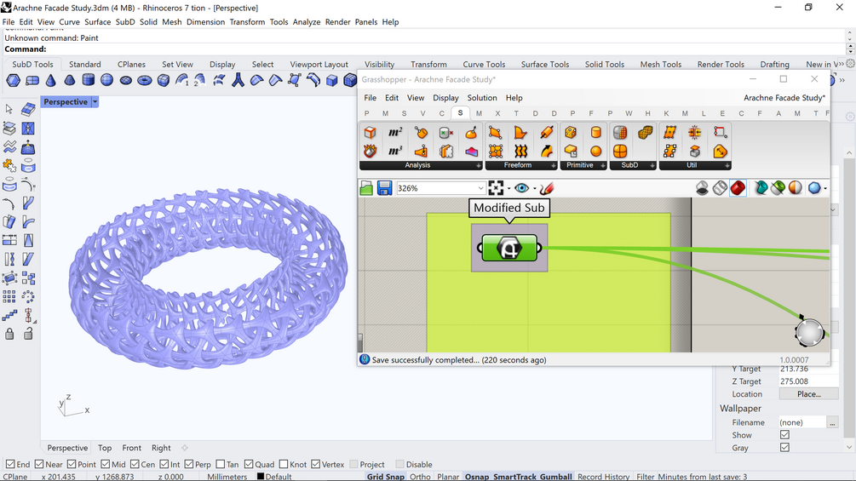
Task: Select the orange pipe Freeform component icon
Action: [546, 133]
